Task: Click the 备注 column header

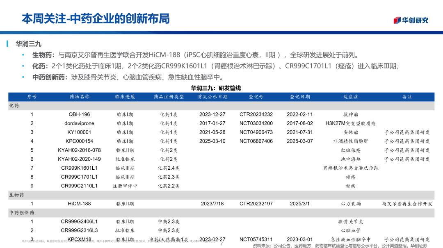Action: pos(407,97)
